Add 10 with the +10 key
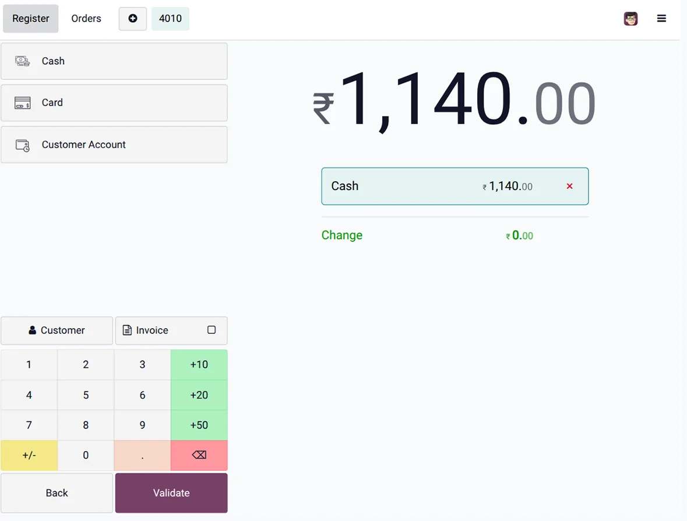687x521 pixels. pyautogui.click(x=199, y=365)
